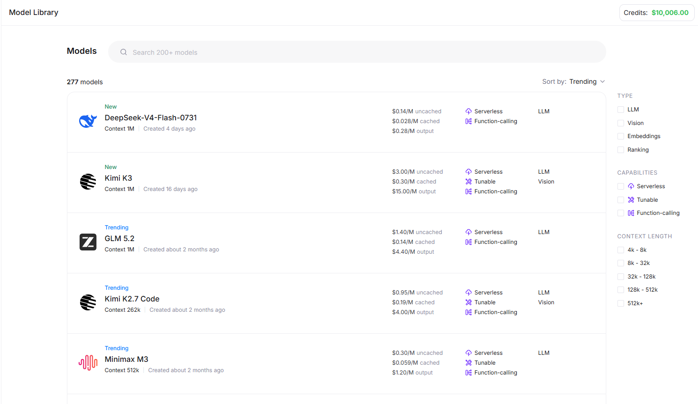Click Function-calling icon in Kimi K3 row
698x404 pixels.
click(x=469, y=191)
